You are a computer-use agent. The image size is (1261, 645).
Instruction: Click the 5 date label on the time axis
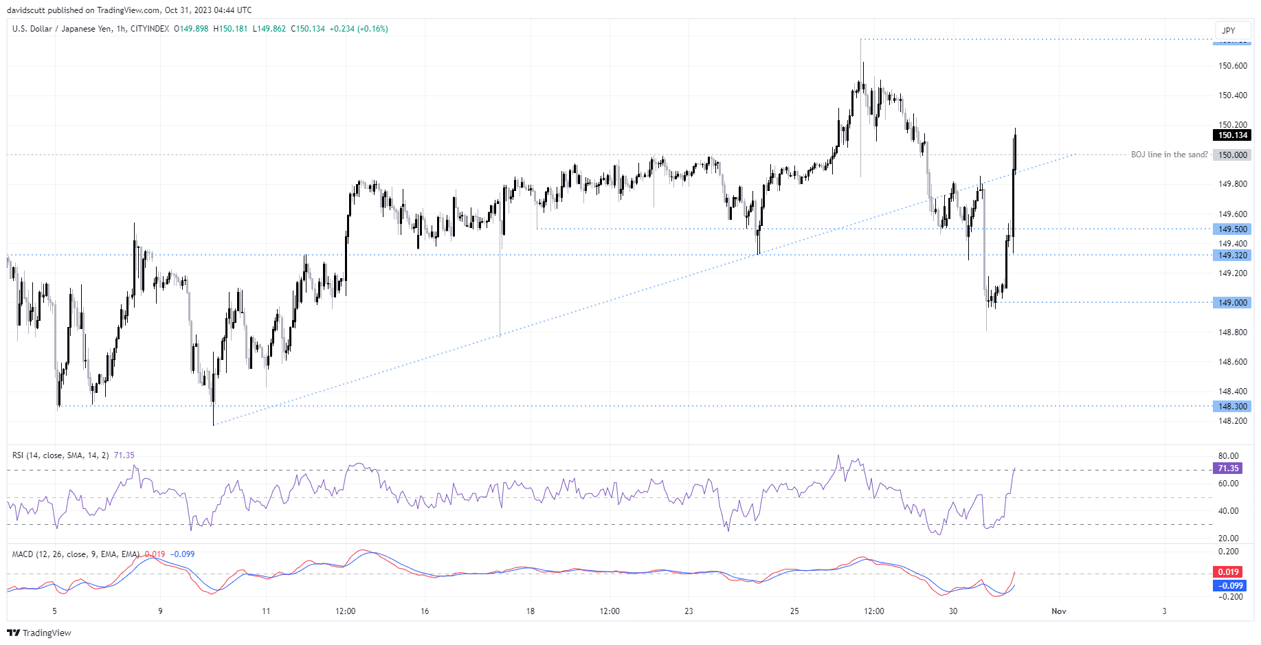(55, 611)
